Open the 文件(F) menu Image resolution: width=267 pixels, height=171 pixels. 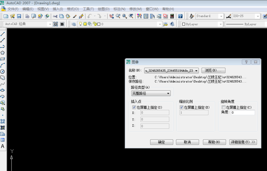13,9
